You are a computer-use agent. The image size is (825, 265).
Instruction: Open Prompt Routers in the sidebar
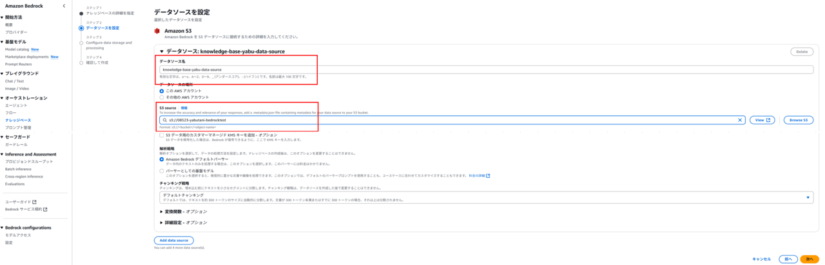tap(18, 64)
